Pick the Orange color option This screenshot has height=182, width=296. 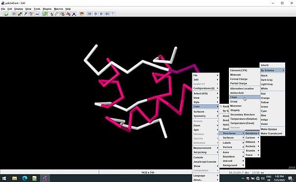pos(265,98)
